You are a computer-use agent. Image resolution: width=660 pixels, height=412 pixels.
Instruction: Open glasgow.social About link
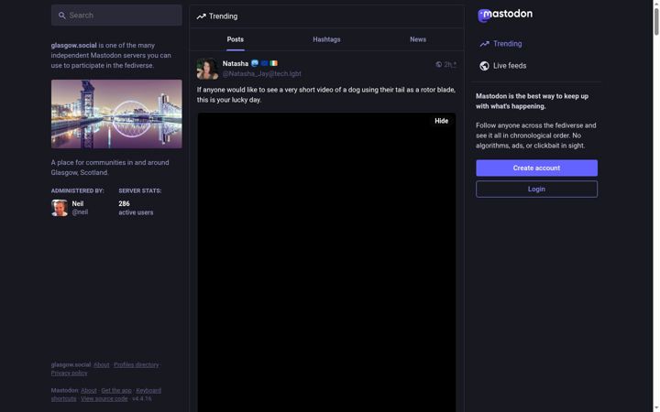point(102,365)
